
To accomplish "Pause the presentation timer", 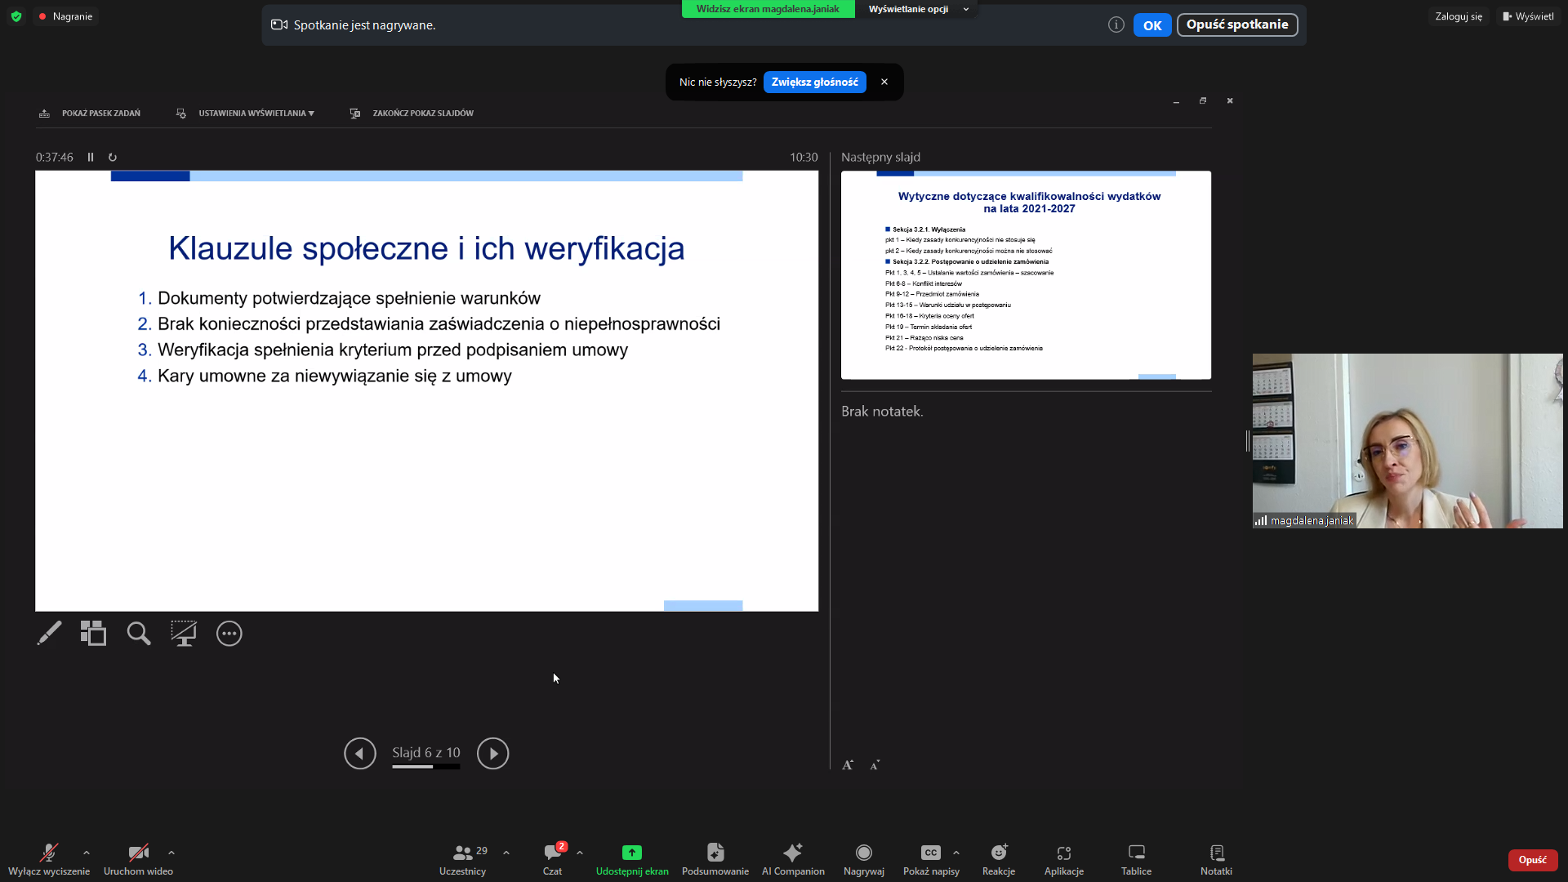I will coord(91,157).
